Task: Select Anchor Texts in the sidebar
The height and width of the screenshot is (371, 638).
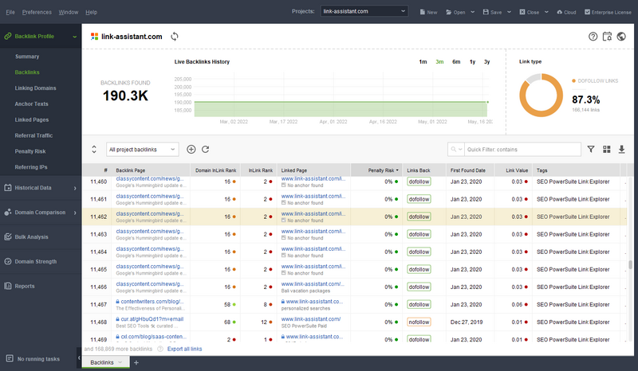Action: [31, 104]
